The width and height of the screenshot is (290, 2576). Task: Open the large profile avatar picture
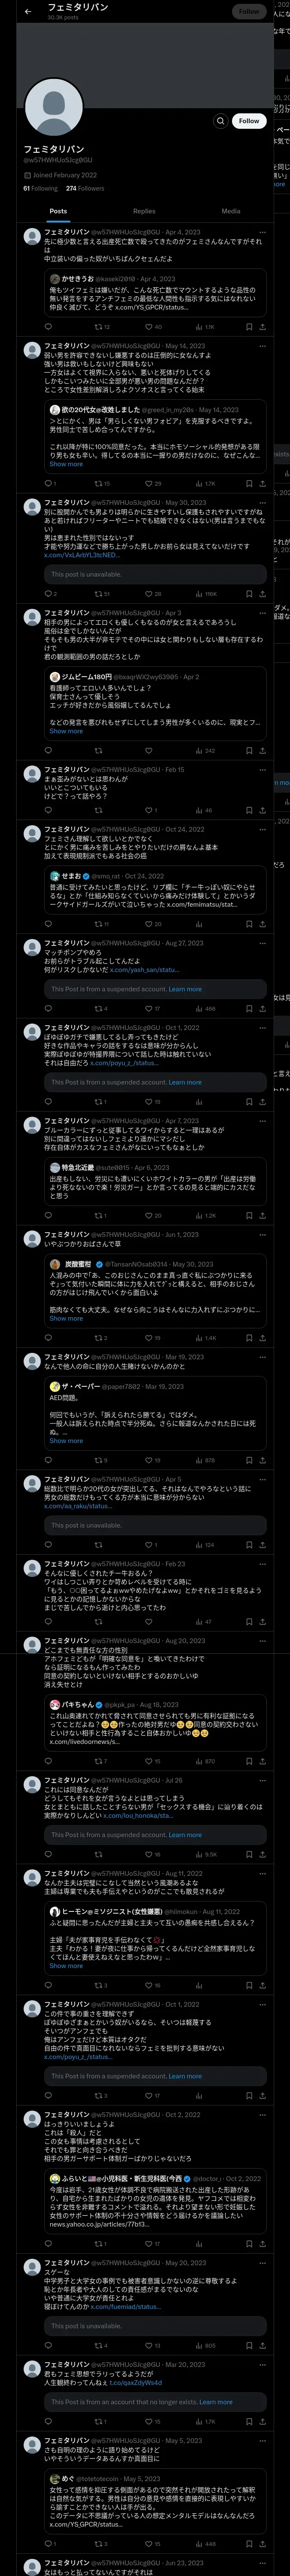click(53, 106)
